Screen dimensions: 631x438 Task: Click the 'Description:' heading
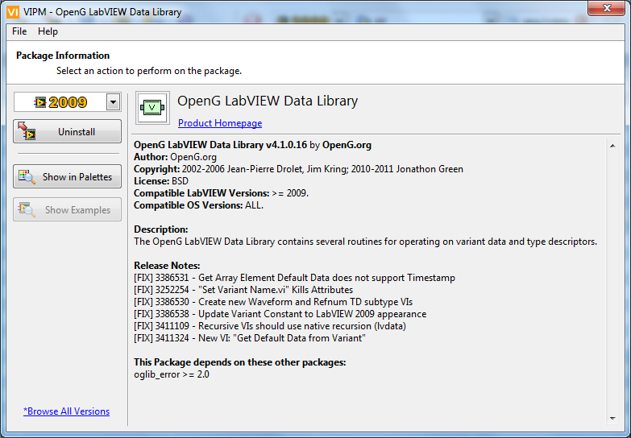161,229
